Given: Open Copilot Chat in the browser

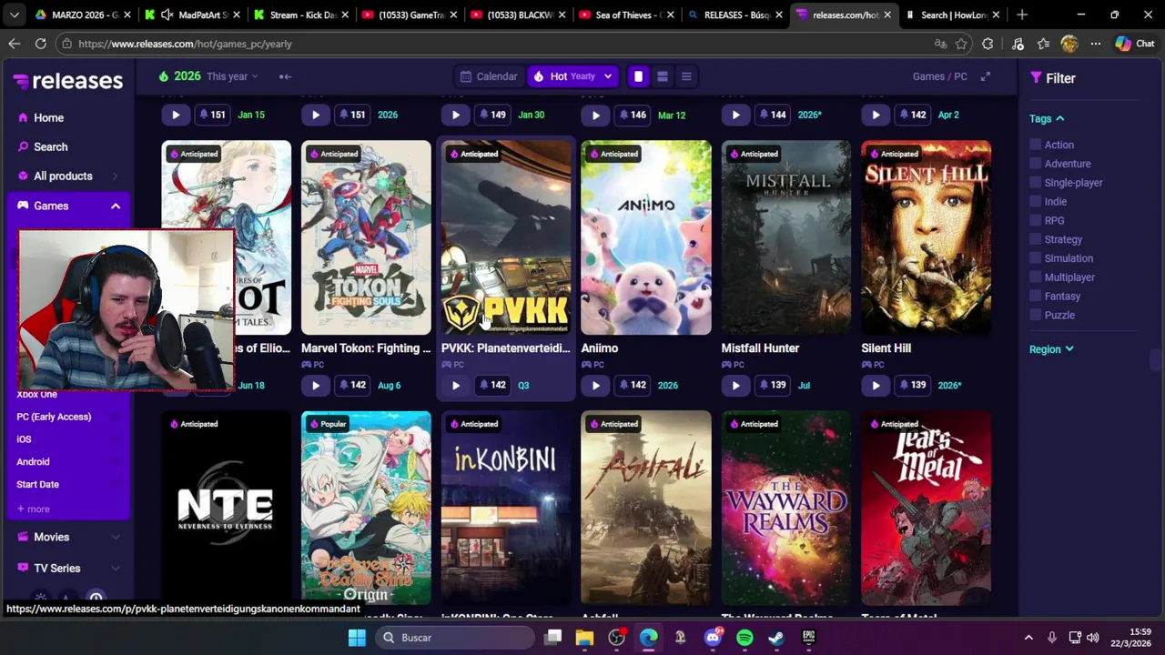Looking at the screenshot, I should point(1134,44).
